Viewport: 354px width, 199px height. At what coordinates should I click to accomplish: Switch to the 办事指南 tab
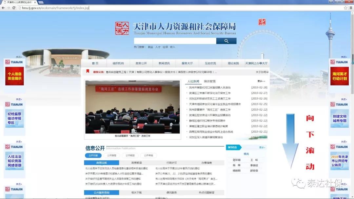click(x=206, y=163)
